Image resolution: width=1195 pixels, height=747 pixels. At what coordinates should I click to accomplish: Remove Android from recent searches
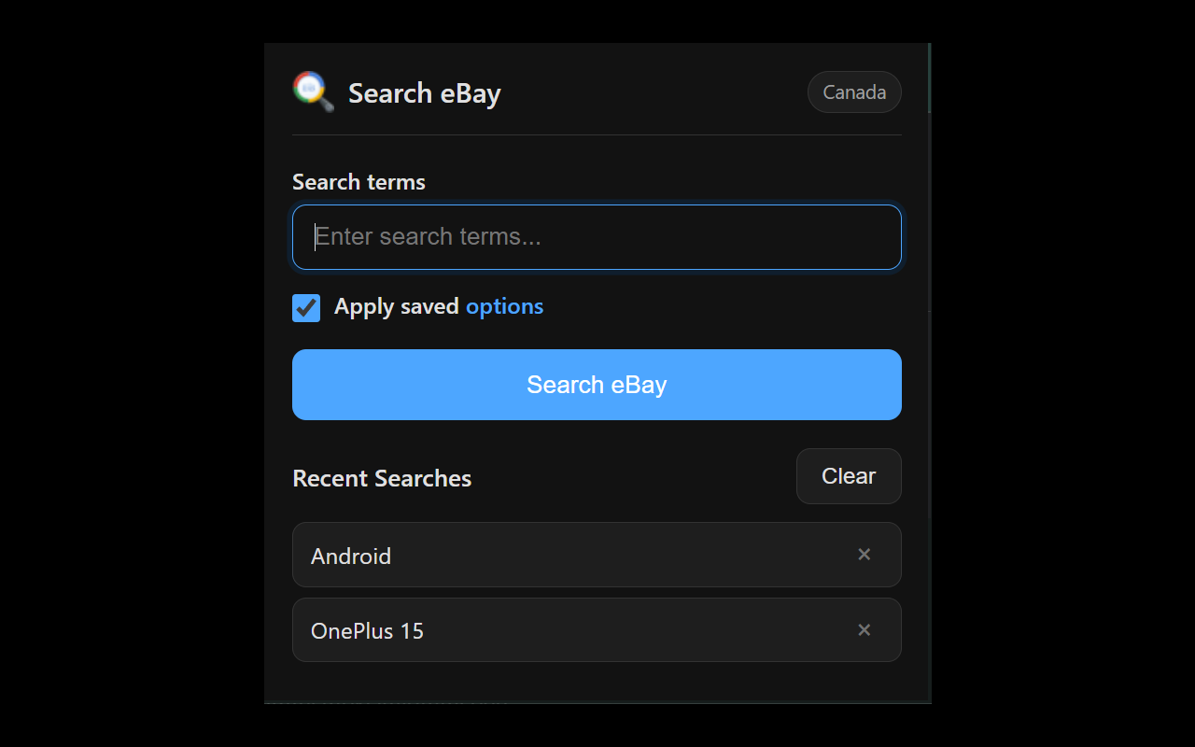coord(865,555)
